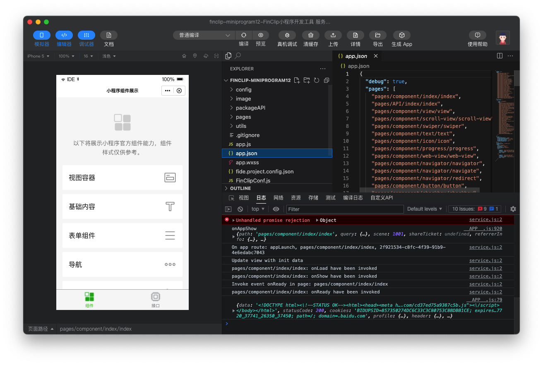Click the editor vertical scrollbar

(x=517, y=79)
